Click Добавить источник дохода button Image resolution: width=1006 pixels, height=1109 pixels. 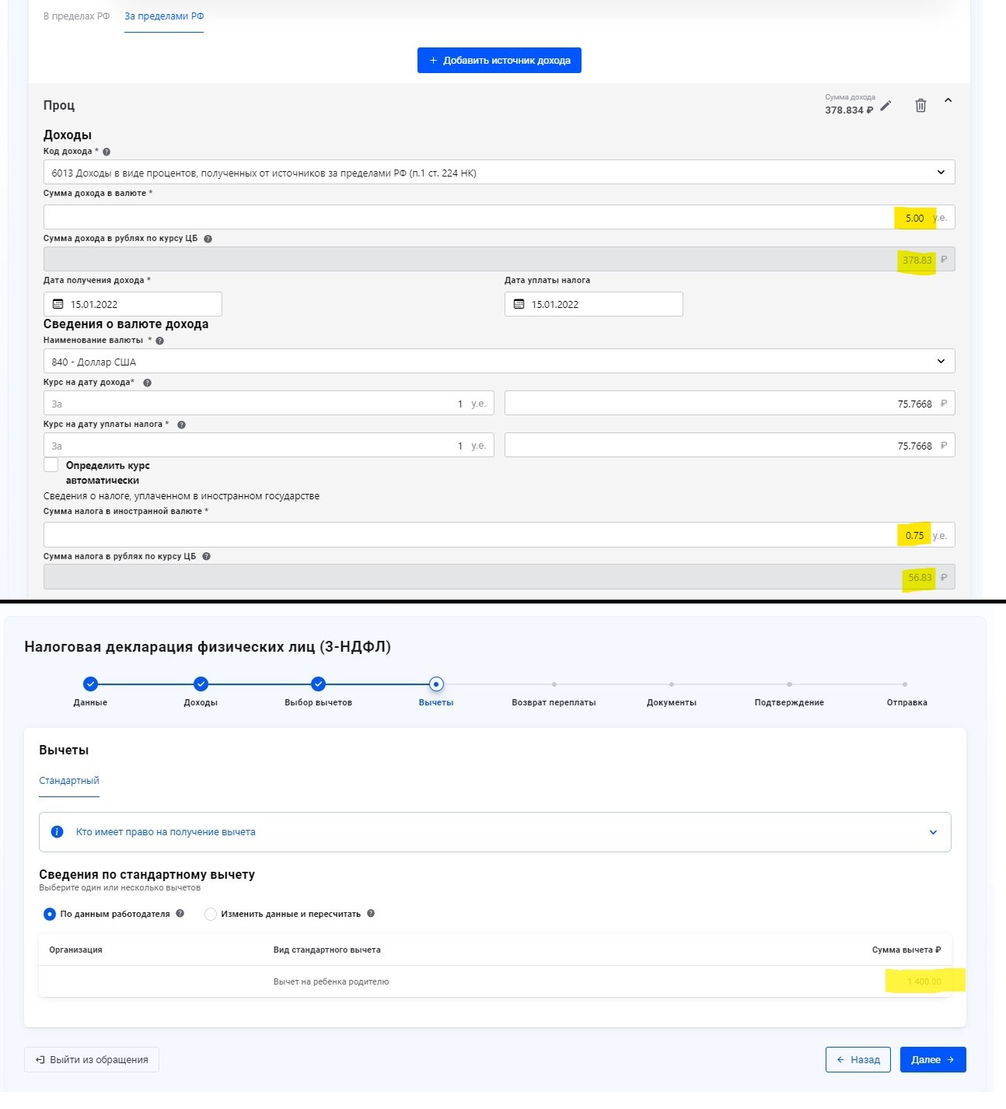click(x=499, y=60)
